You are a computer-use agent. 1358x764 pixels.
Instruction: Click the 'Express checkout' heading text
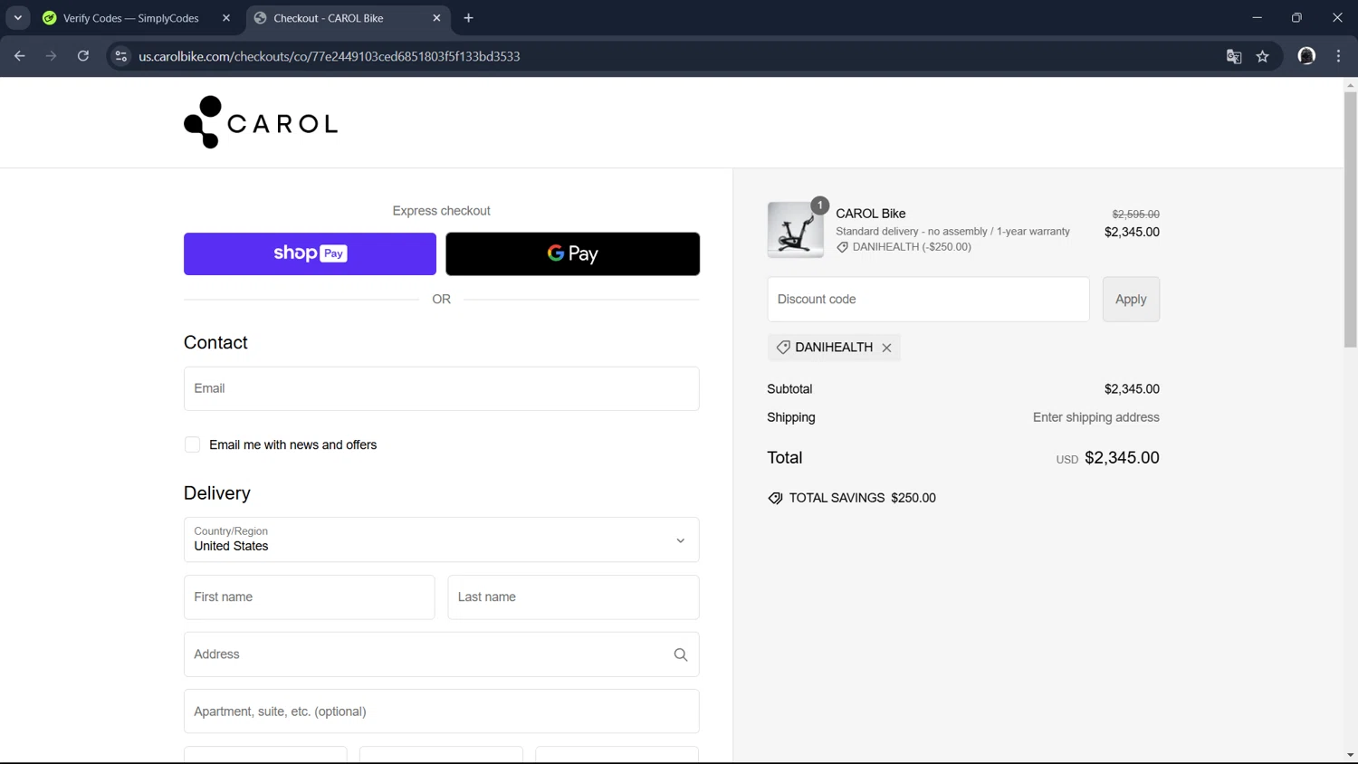point(442,211)
